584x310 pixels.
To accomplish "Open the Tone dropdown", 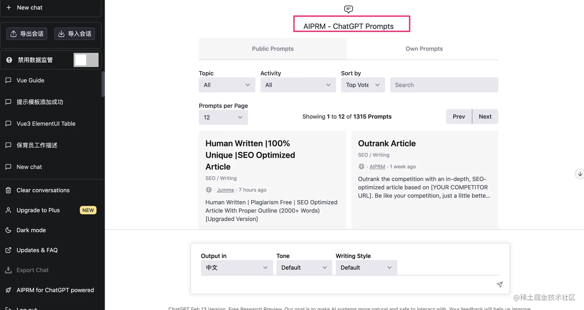I will click(304, 267).
